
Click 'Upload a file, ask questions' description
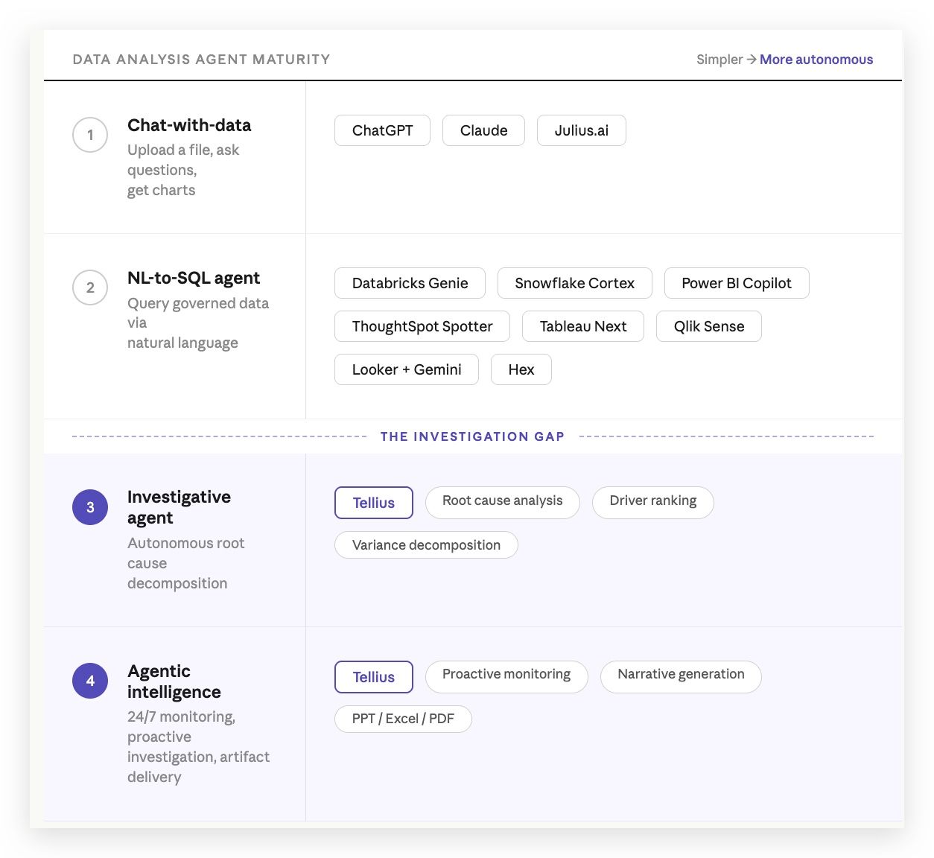(x=183, y=170)
